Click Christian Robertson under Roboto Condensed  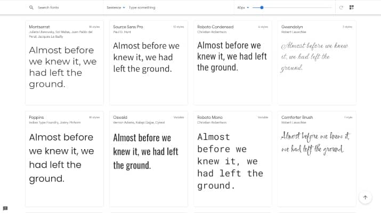click(212, 32)
